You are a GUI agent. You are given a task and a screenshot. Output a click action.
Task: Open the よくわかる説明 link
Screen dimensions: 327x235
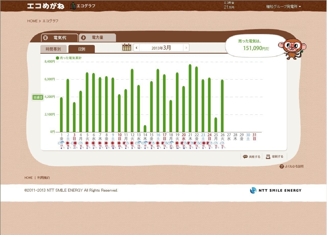tap(292, 166)
